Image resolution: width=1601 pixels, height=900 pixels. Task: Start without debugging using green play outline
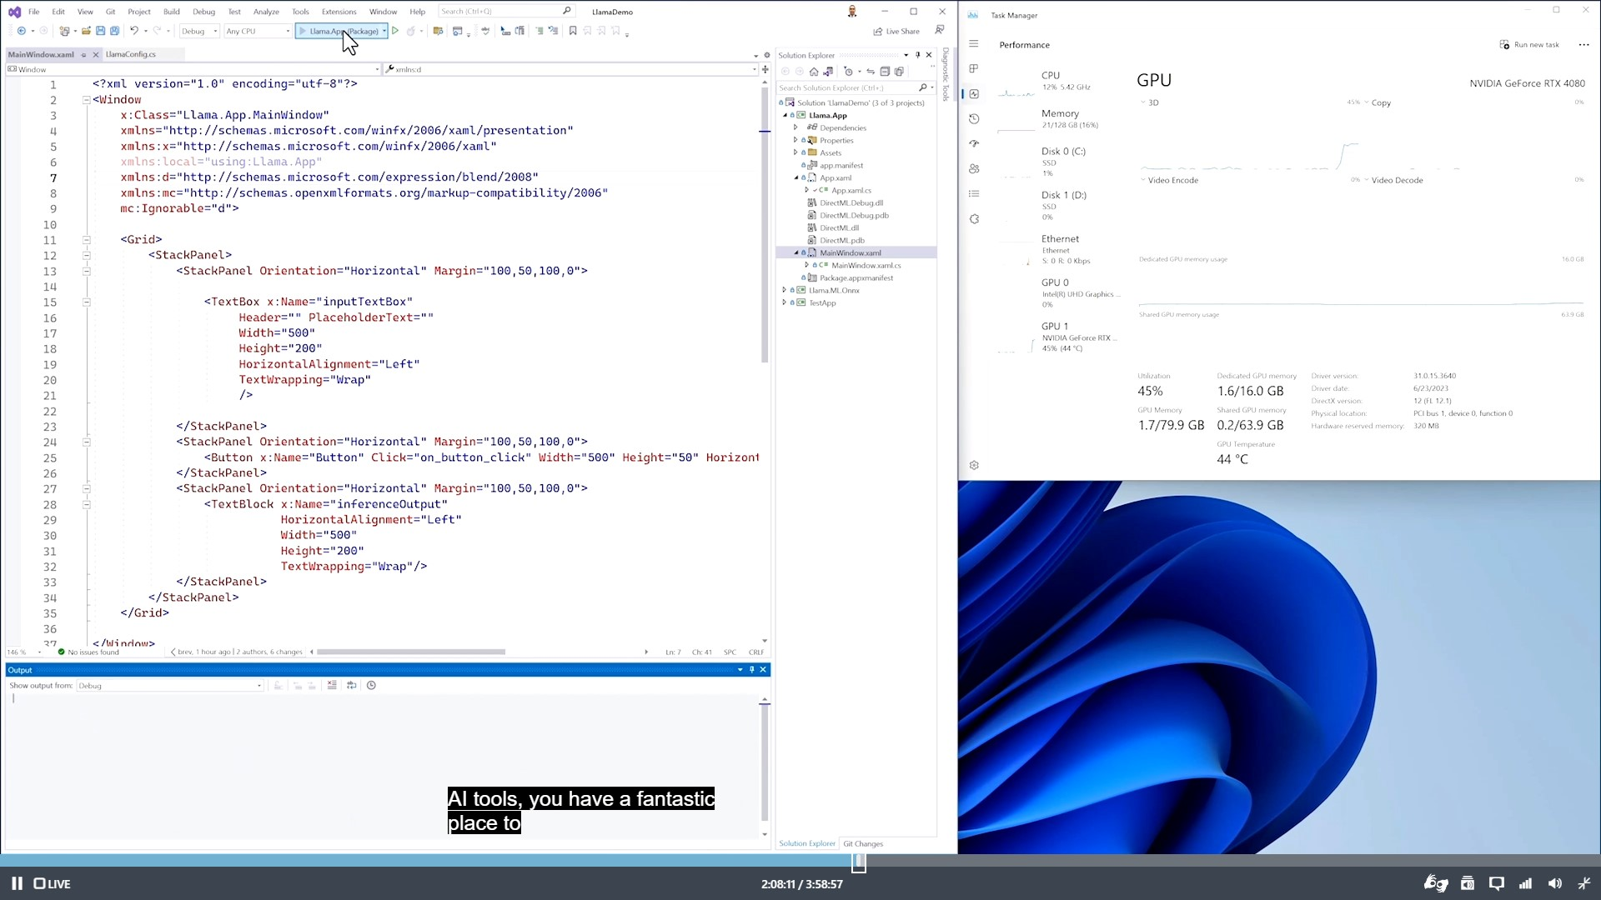click(x=395, y=31)
